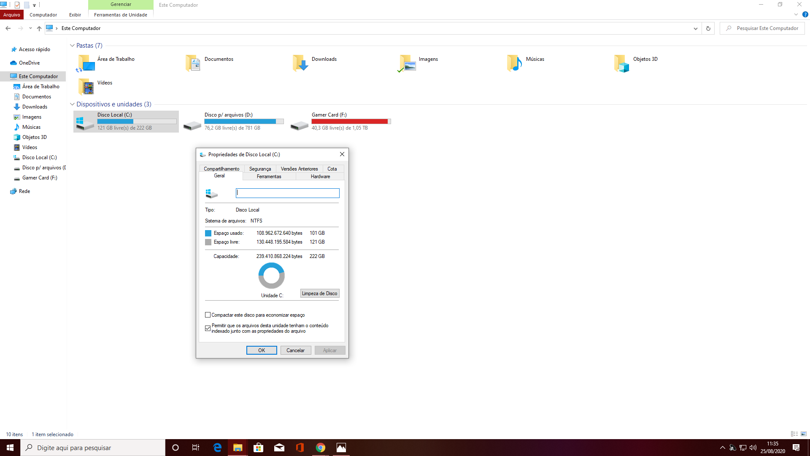The image size is (810, 456).
Task: Open the Compartilhamento tab in properties
Action: tap(221, 169)
